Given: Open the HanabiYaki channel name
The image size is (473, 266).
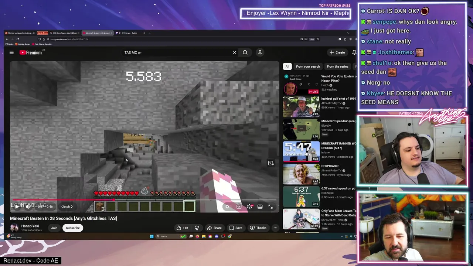Looking at the screenshot, I should tap(30, 226).
